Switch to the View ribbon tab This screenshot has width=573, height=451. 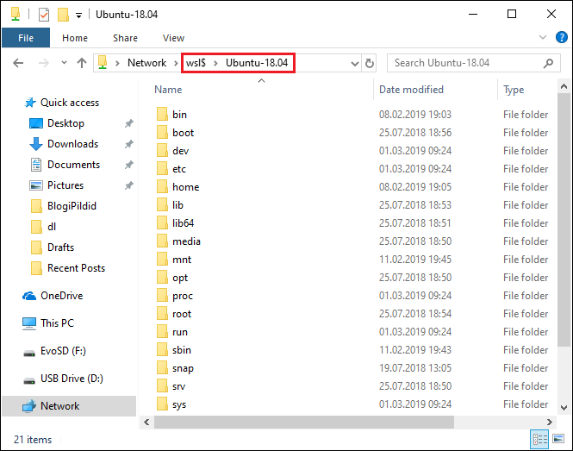click(173, 38)
